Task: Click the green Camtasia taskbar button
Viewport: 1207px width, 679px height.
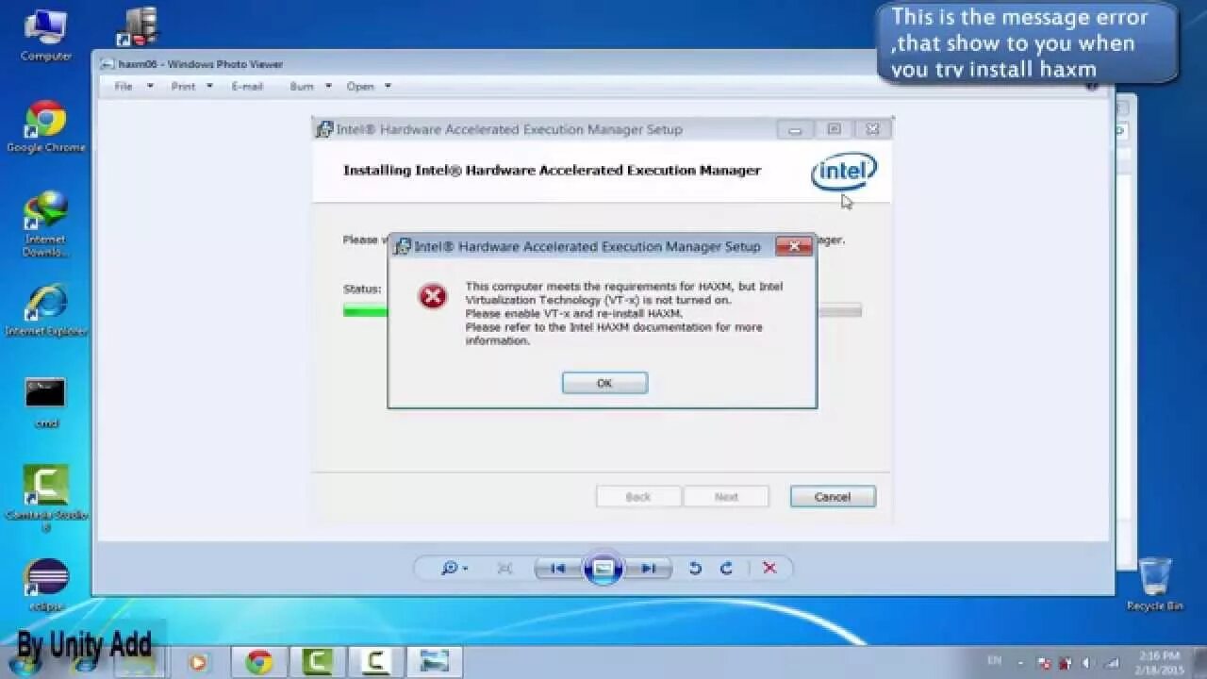Action: (317, 662)
